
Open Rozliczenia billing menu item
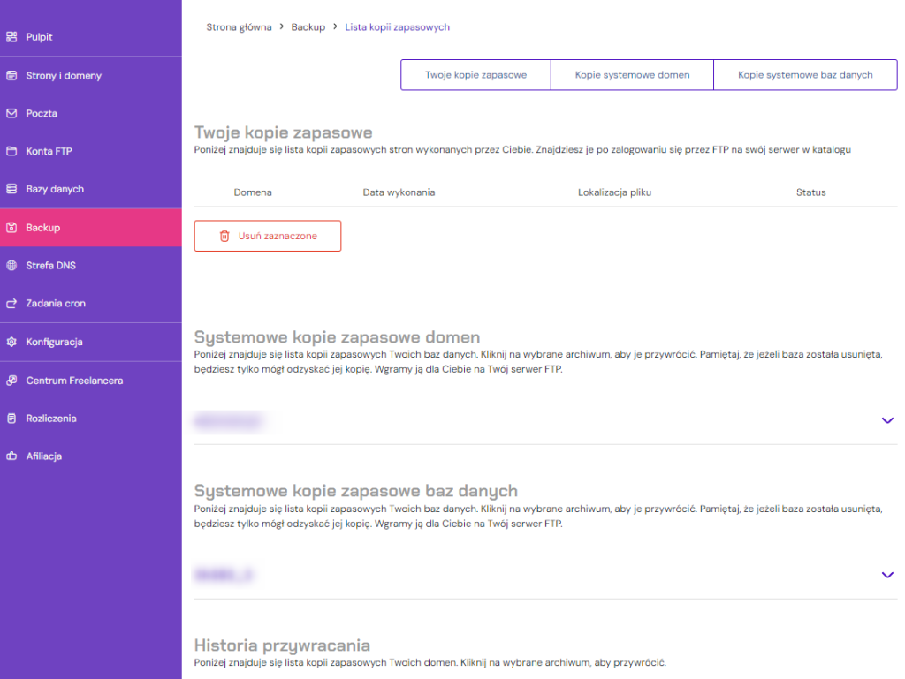[x=51, y=419]
